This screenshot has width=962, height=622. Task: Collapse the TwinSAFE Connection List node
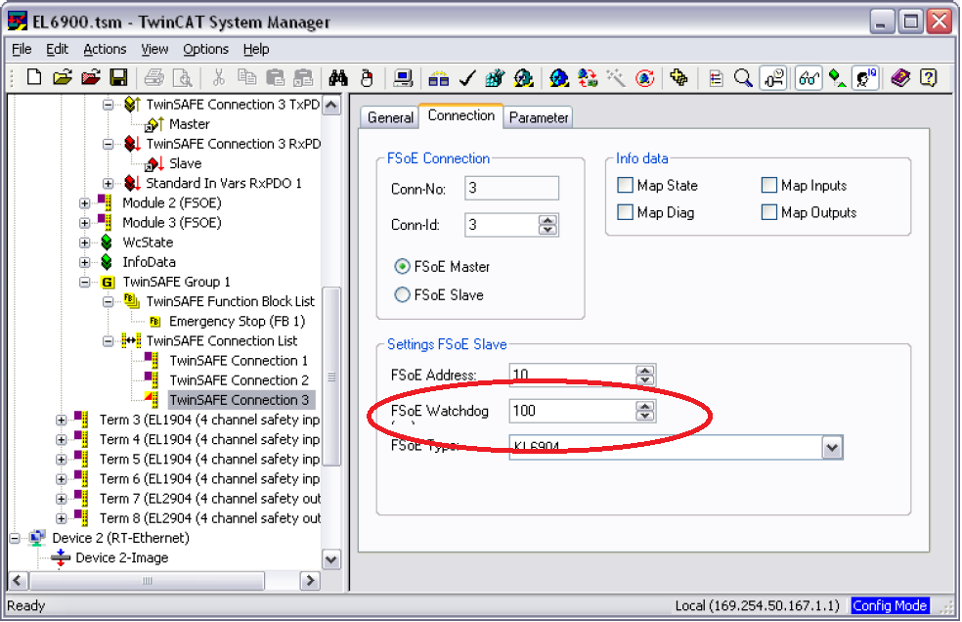click(108, 340)
